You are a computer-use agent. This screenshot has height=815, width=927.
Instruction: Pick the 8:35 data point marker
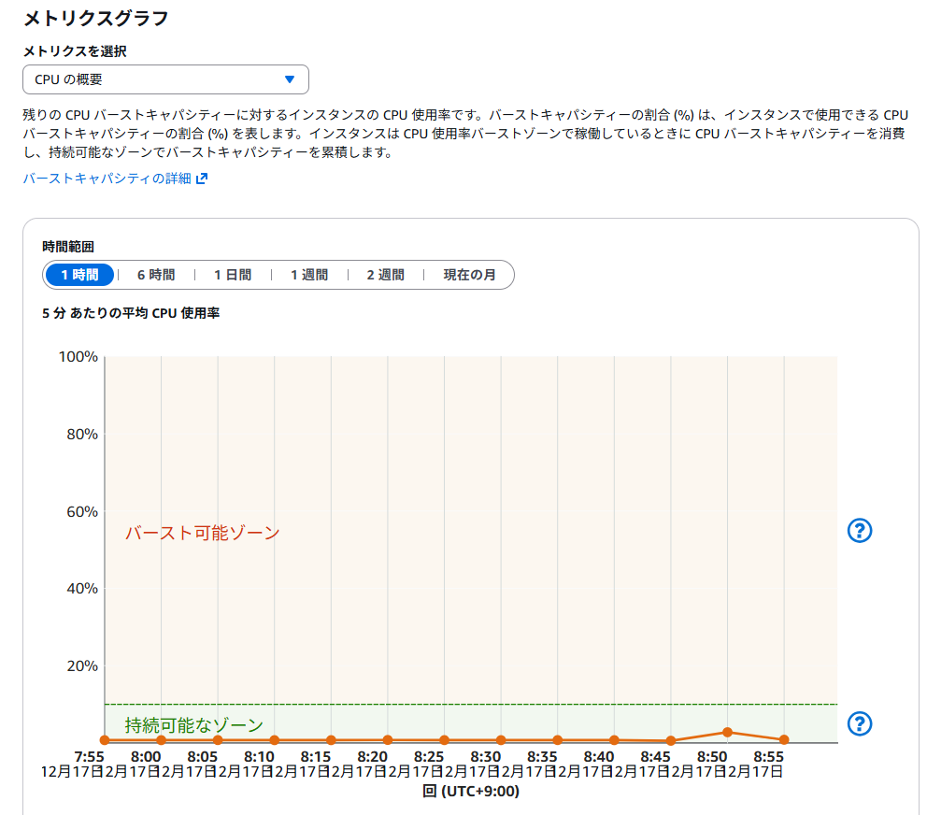(558, 740)
